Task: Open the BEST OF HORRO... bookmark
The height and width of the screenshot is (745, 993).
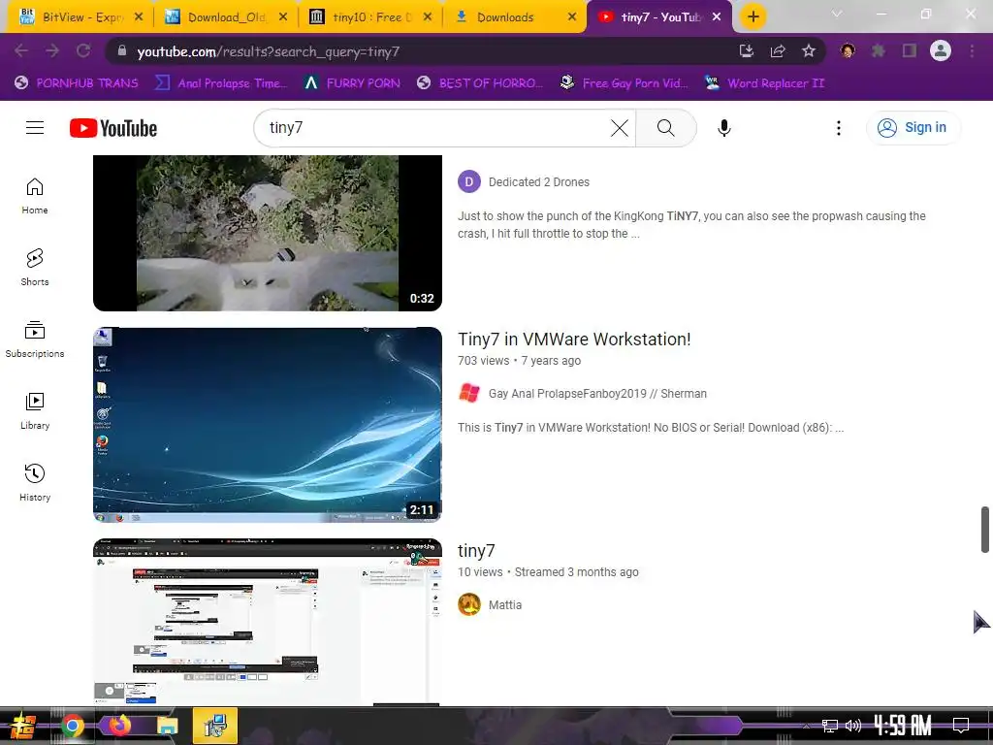Action: point(480,83)
